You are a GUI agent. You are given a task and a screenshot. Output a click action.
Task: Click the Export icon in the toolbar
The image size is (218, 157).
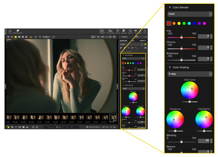click(146, 31)
